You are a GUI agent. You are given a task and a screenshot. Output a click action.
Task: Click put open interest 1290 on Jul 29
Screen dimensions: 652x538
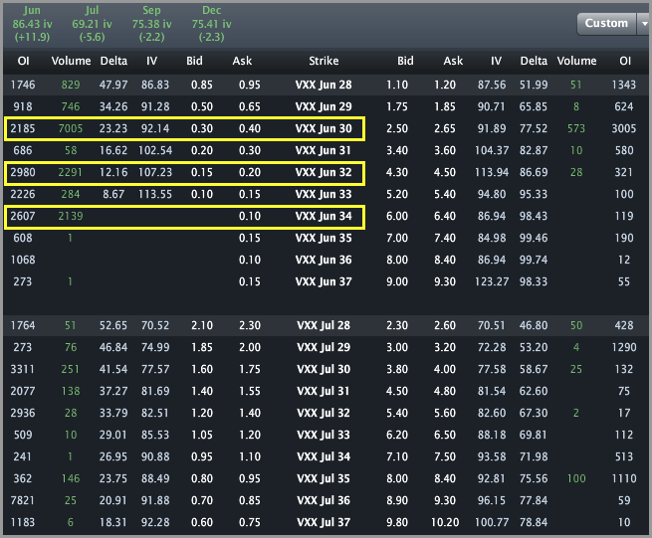[x=624, y=347]
